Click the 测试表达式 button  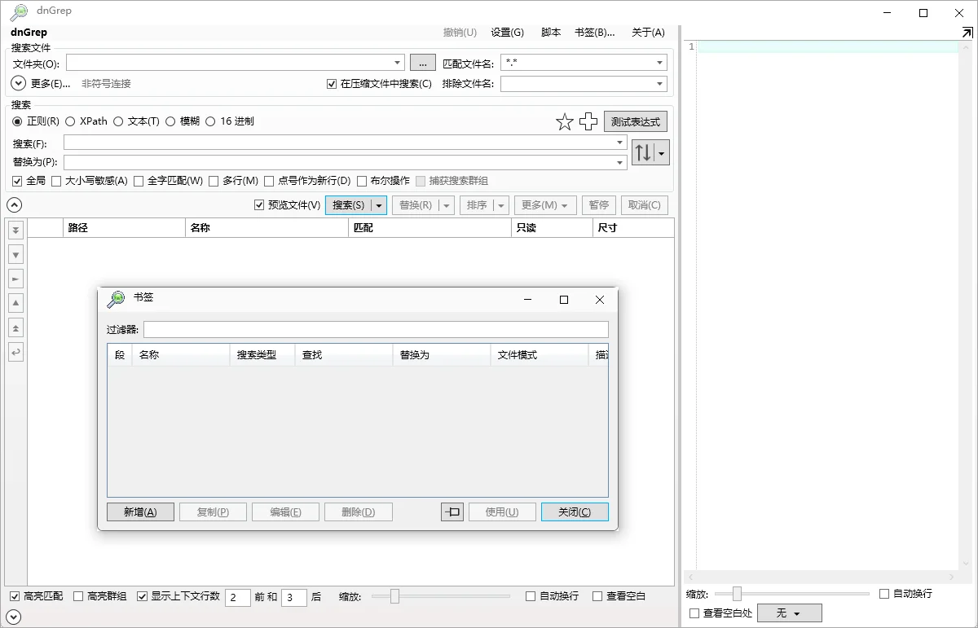pyautogui.click(x=636, y=122)
